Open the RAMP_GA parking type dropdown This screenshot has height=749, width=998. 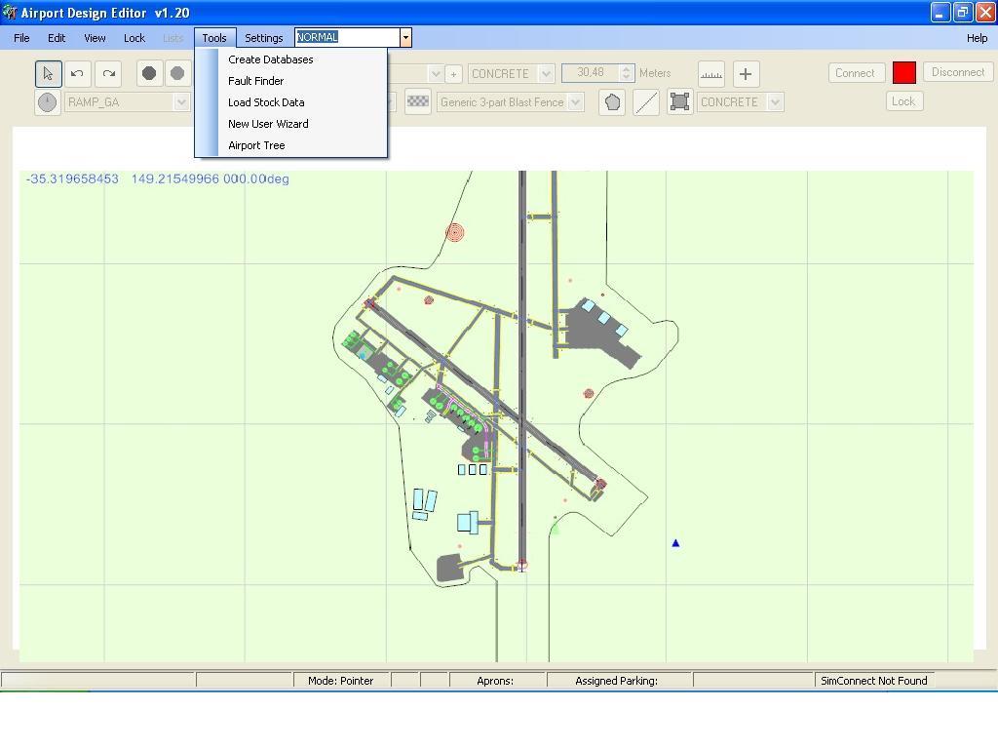(181, 102)
